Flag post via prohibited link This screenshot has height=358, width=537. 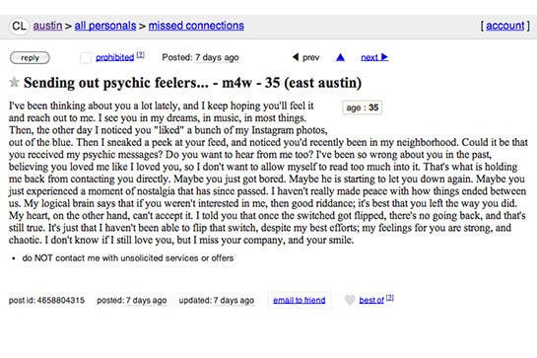coord(114,57)
